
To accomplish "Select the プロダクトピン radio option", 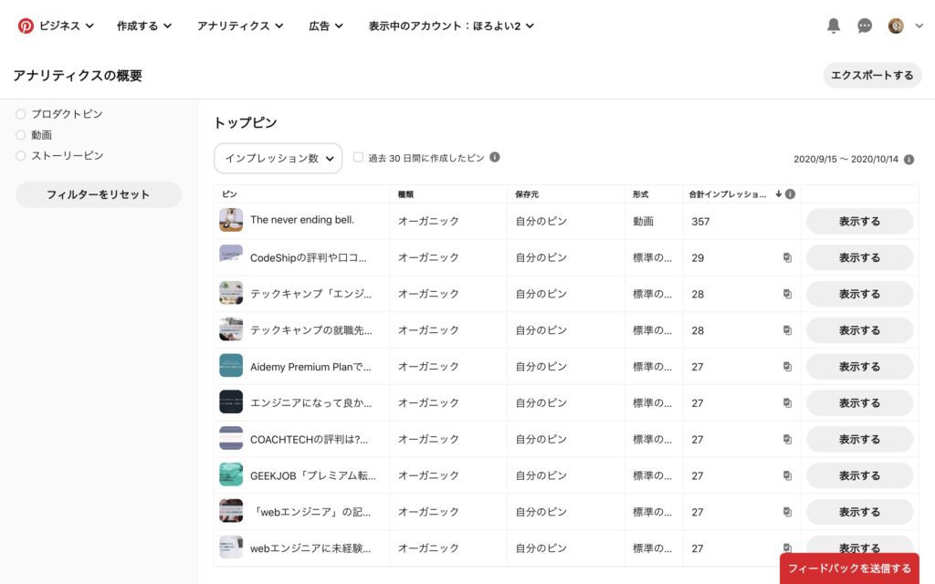I will click(x=21, y=114).
